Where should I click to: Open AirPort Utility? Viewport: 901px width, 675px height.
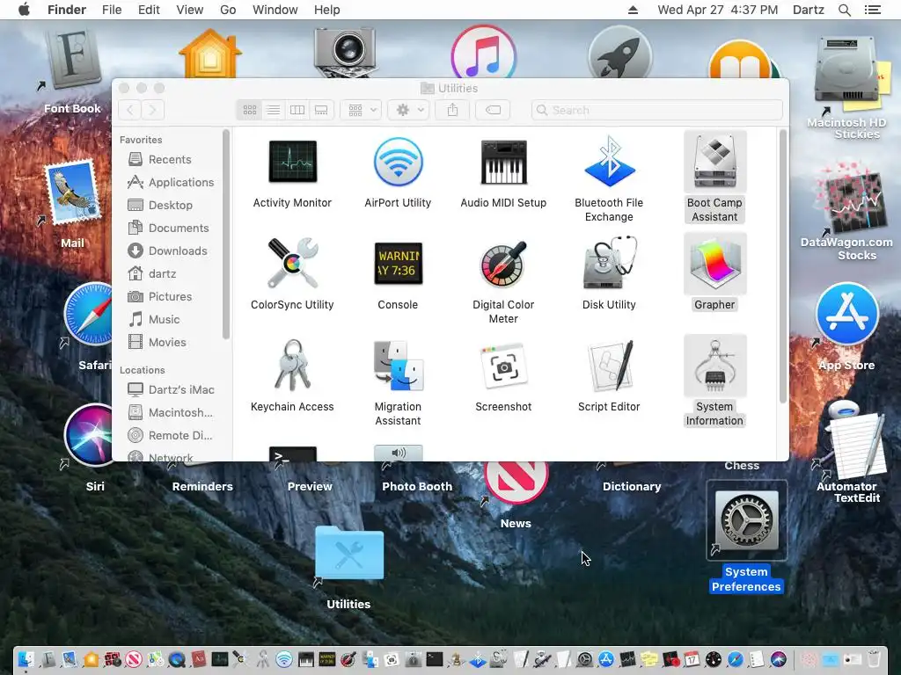(x=398, y=162)
